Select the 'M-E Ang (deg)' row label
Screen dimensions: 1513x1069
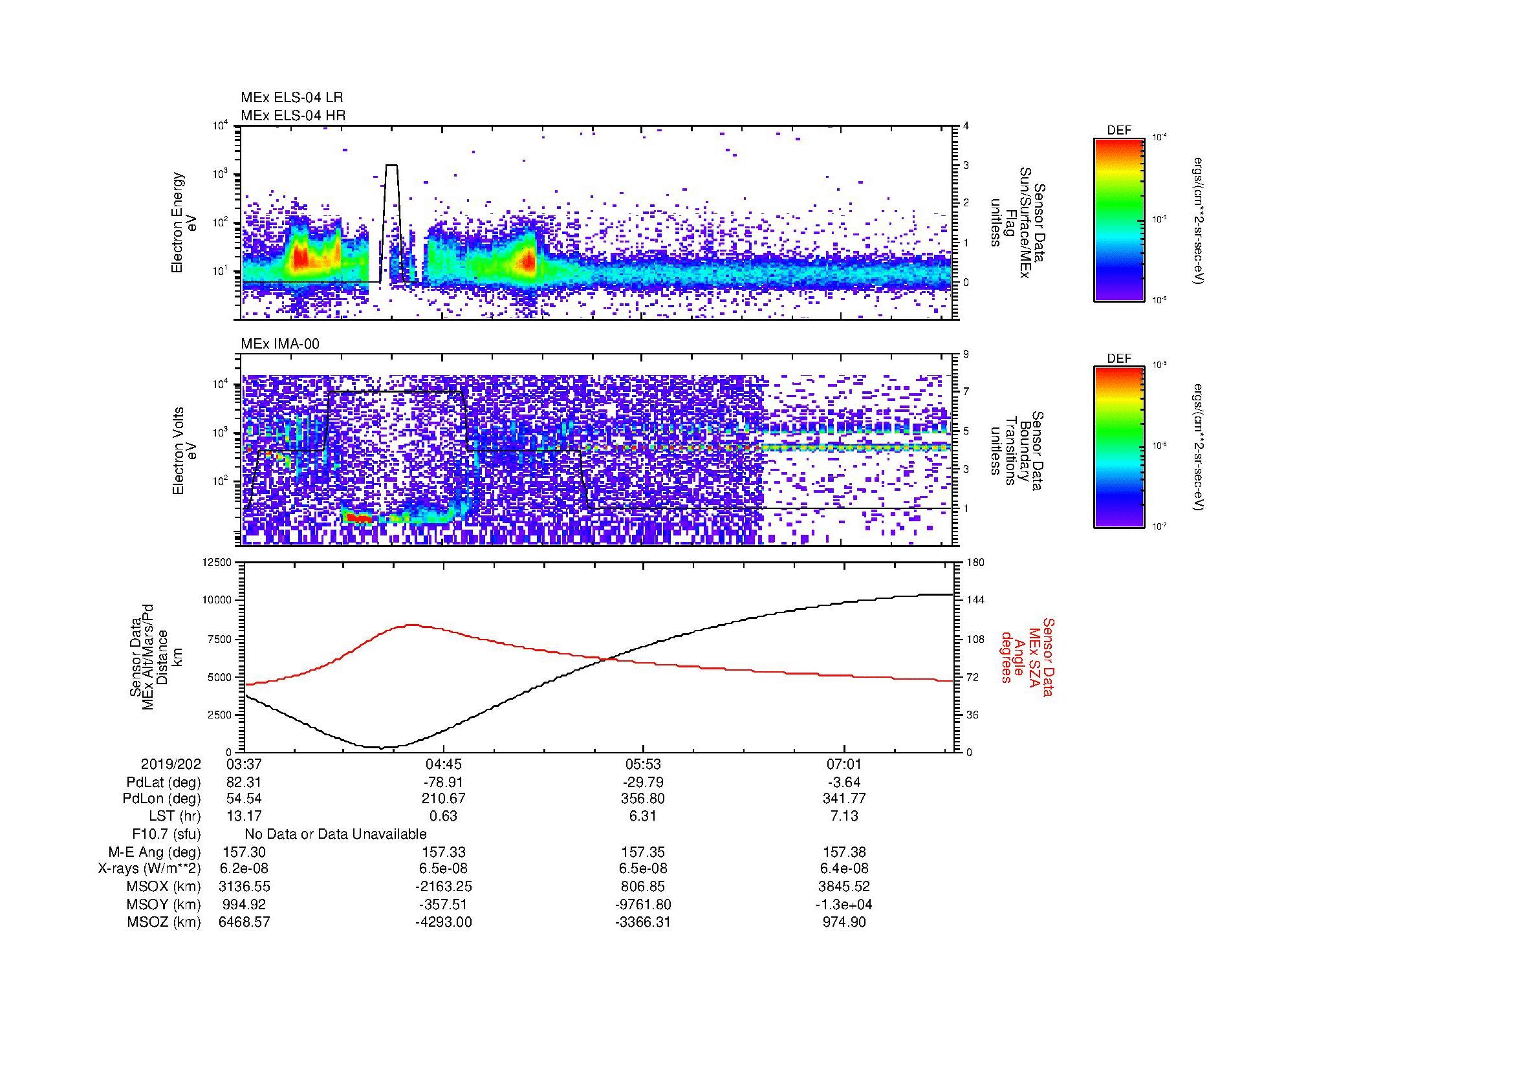[x=155, y=852]
